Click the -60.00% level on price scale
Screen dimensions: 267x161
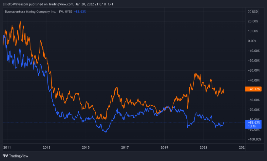[x=254, y=100]
